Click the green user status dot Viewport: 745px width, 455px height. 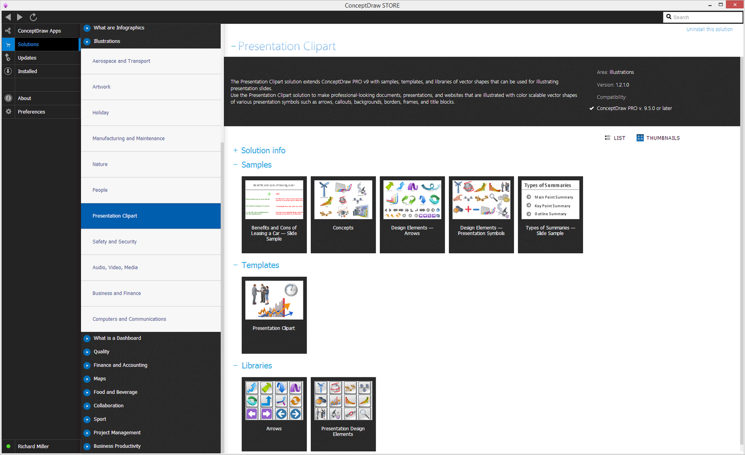8,446
